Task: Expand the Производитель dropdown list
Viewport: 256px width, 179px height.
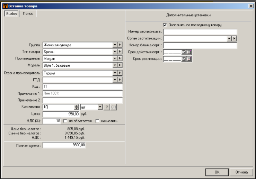Action: pyautogui.click(x=115, y=58)
